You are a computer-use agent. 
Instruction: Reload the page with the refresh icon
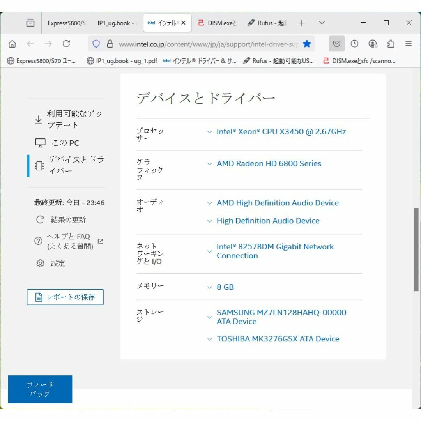[66, 44]
